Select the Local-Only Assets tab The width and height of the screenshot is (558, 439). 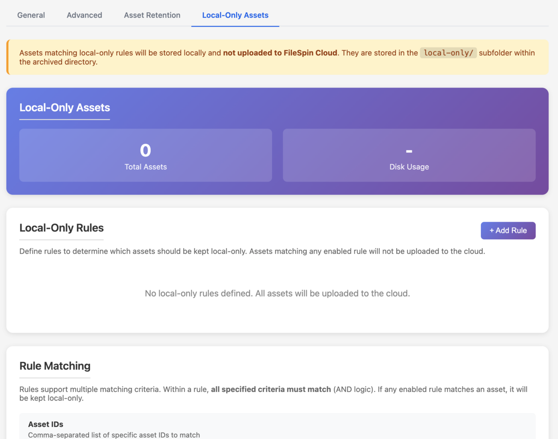(235, 15)
